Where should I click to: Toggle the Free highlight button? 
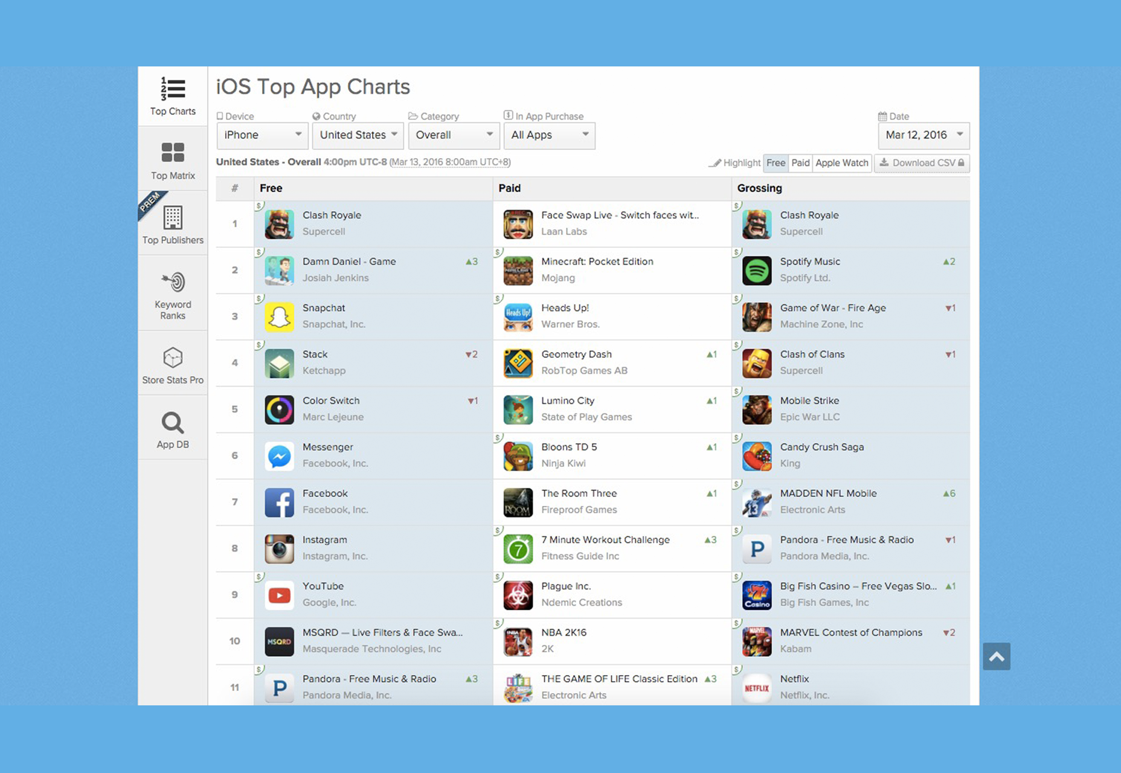[x=776, y=163]
